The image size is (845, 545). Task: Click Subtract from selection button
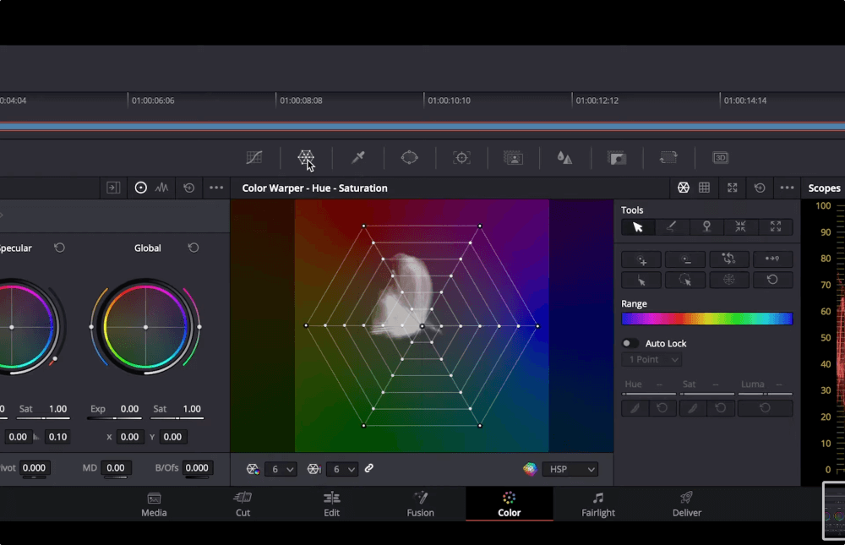pos(685,259)
